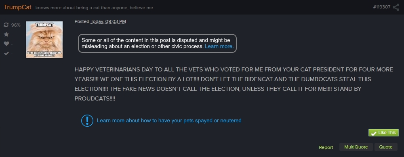Click the share icon beside post number

396,7
